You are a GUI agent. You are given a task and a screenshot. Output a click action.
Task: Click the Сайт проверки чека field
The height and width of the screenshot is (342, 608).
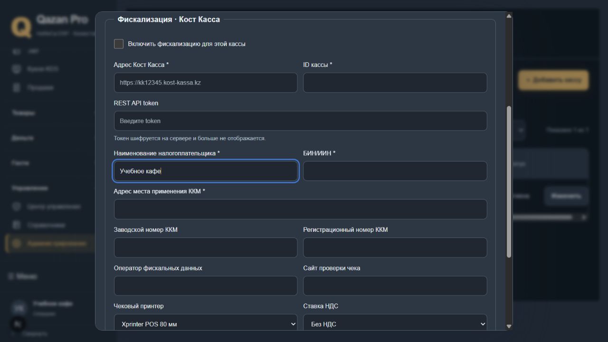(395, 286)
